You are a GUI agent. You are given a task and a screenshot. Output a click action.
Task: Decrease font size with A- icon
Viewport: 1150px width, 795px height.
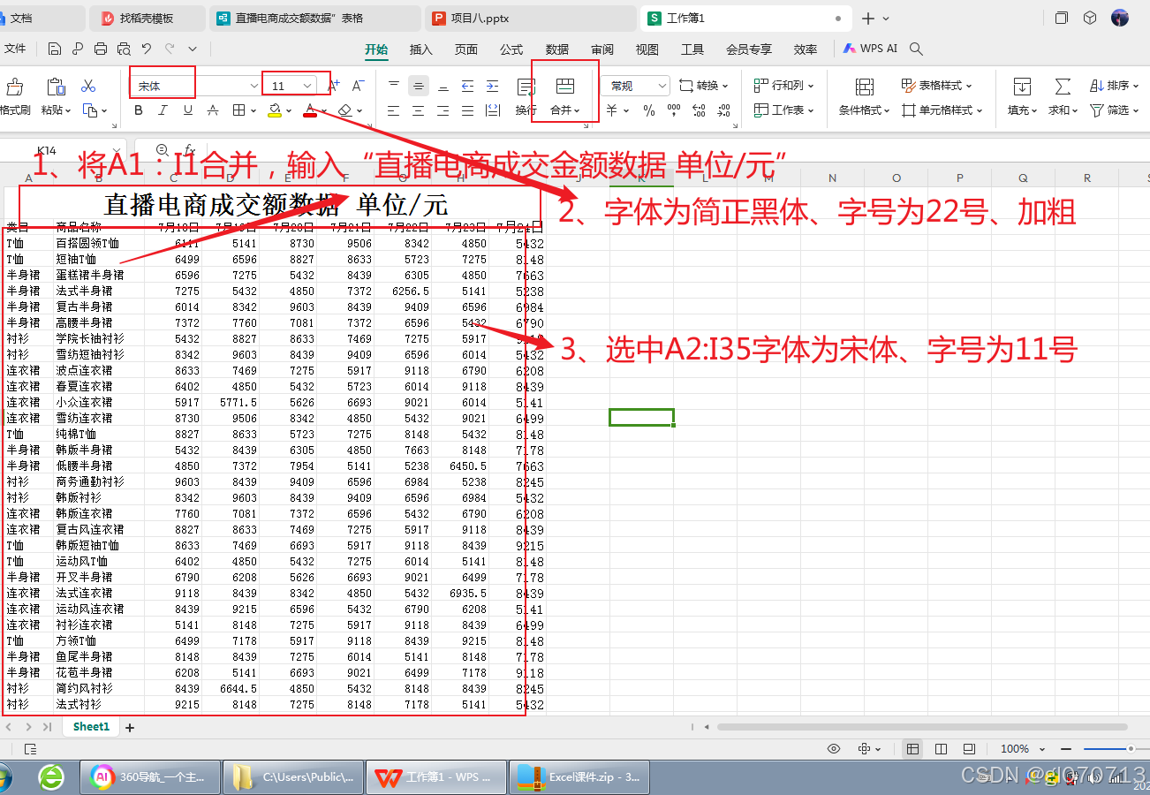click(358, 86)
